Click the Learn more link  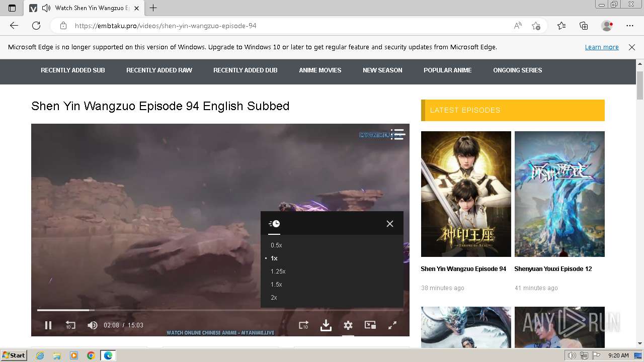(x=602, y=47)
